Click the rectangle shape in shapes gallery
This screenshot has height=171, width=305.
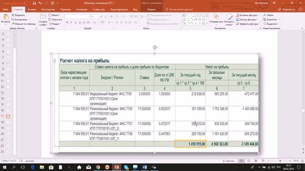[196, 16]
